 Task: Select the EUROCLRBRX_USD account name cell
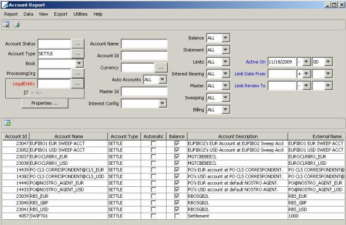click(x=69, y=163)
